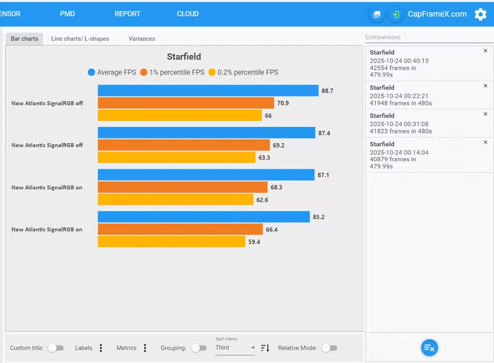Enable Relative Mode
494x363 pixels.
point(329,348)
